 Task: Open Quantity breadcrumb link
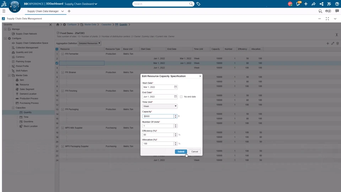123,25
